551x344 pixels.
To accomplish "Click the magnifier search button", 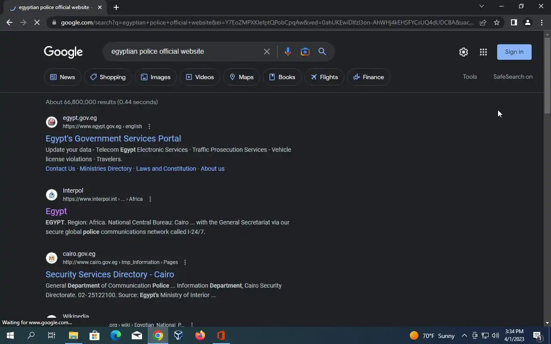I will [x=322, y=52].
